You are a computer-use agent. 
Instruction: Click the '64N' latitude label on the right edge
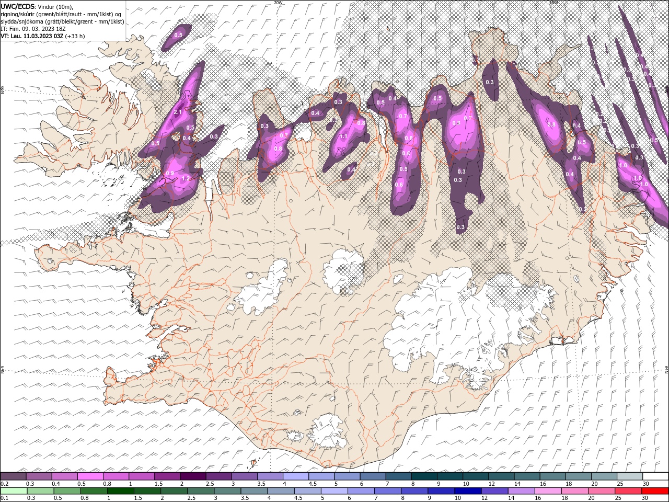point(666,369)
